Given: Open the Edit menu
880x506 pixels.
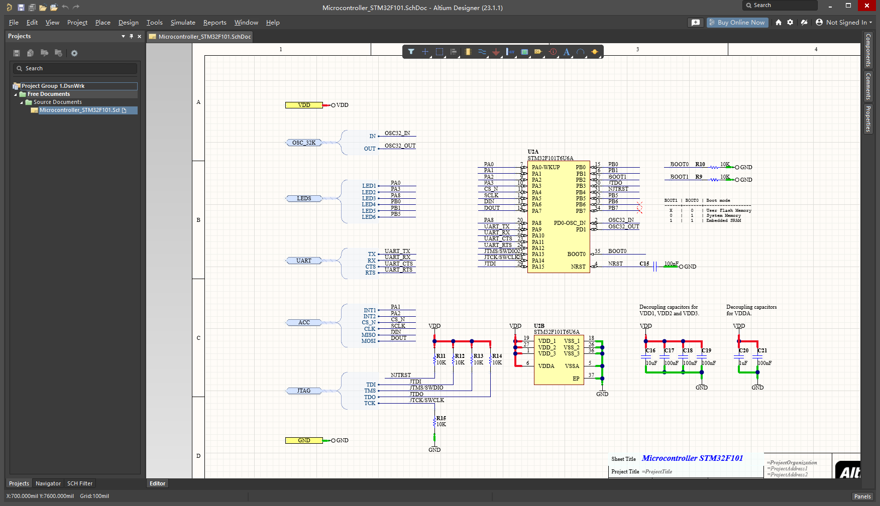Looking at the screenshot, I should (32, 23).
